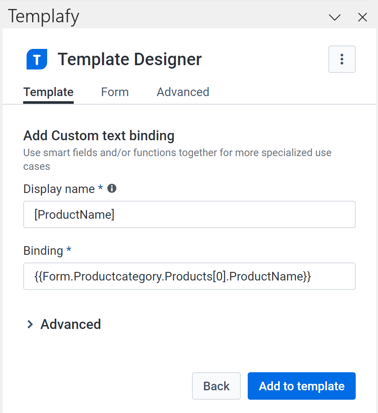Switch to the Form tab
Screen dimensions: 378x413
(x=115, y=93)
